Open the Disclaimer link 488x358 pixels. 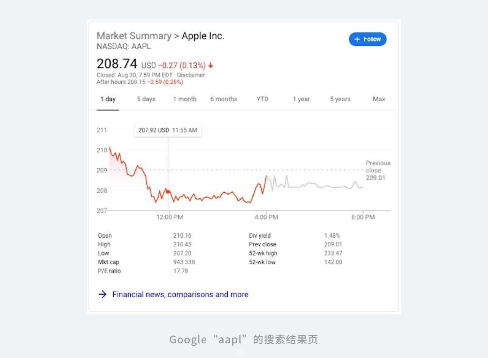click(x=191, y=75)
